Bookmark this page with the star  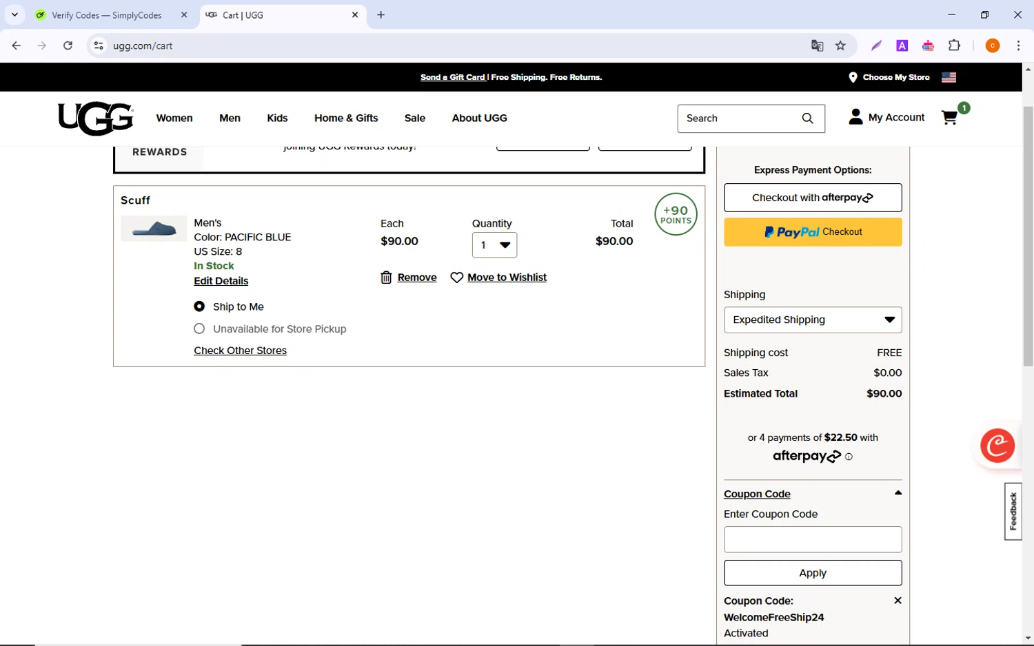pos(840,45)
